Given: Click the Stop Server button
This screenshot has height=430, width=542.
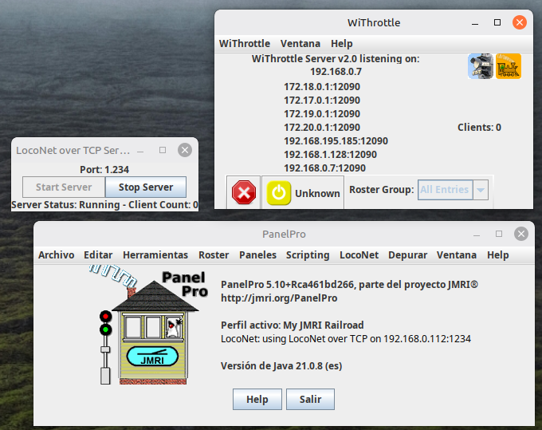Looking at the screenshot, I should pos(146,187).
